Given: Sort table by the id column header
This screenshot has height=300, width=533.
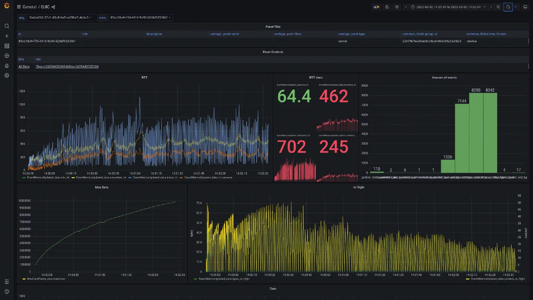Looking at the screenshot, I should pyautogui.click(x=20, y=34).
